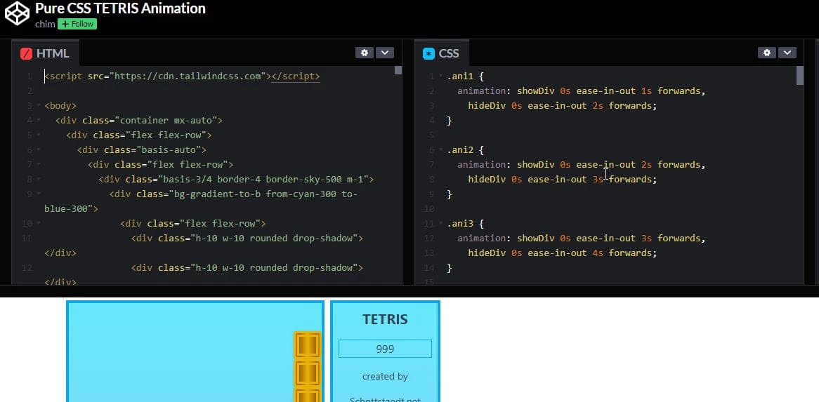Follow the author chim
The width and height of the screenshot is (819, 402).
coord(77,24)
